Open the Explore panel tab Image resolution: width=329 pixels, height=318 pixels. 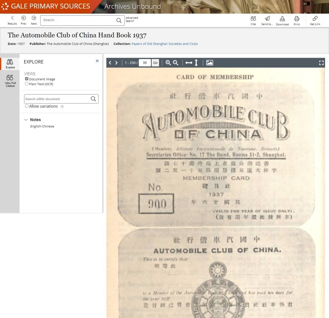(10, 64)
